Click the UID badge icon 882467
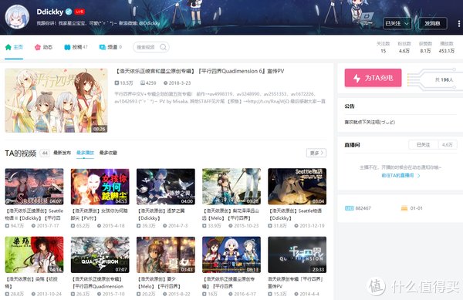Viewport: 463px width, 300px height. coord(349,208)
